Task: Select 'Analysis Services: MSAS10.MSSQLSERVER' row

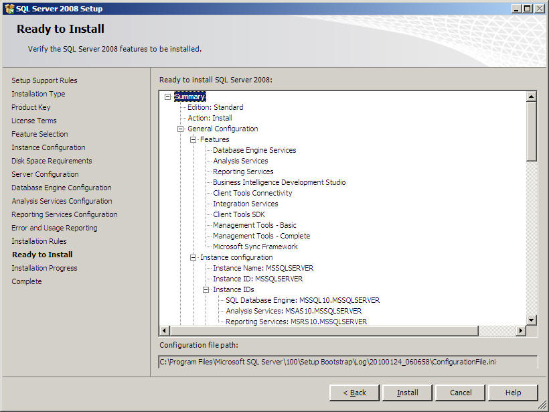Action: click(293, 311)
